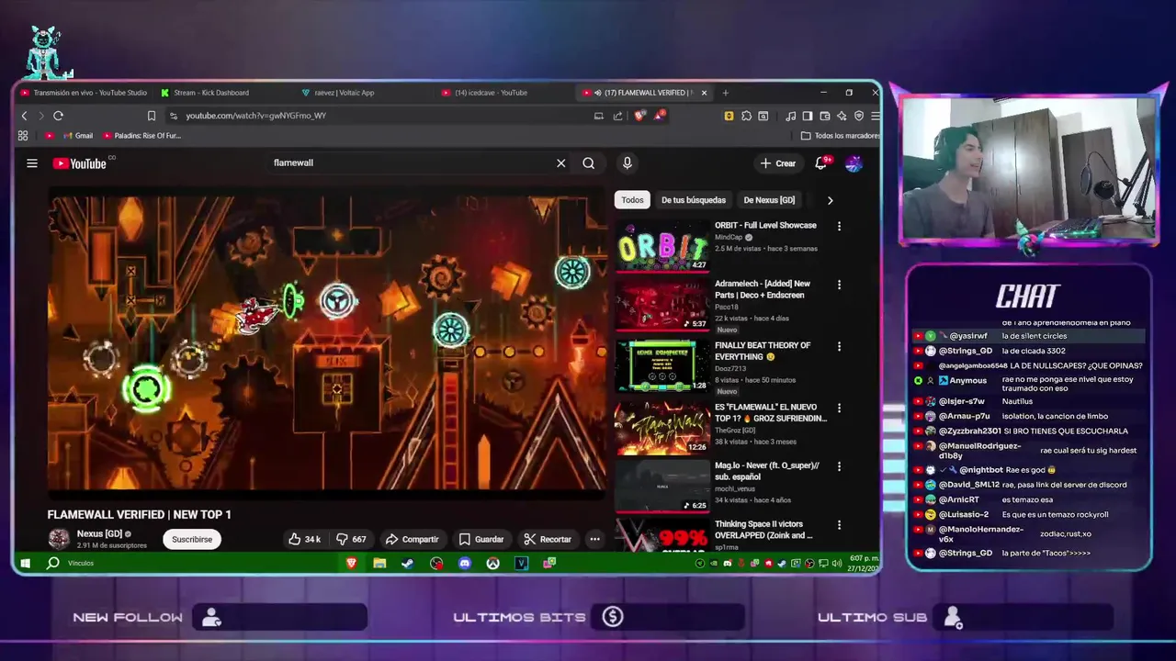Open YouTube notifications bell

[821, 163]
